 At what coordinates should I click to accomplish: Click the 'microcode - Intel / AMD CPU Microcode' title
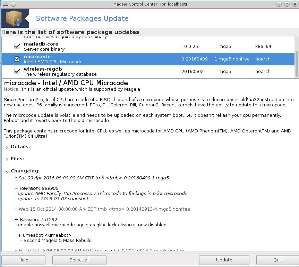tap(66, 83)
